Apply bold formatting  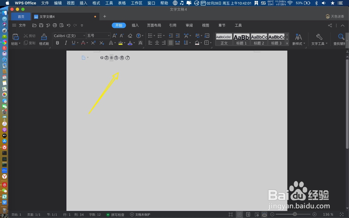tap(57, 43)
